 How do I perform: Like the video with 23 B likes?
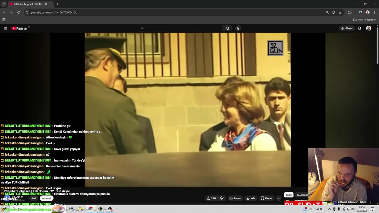(x=211, y=198)
